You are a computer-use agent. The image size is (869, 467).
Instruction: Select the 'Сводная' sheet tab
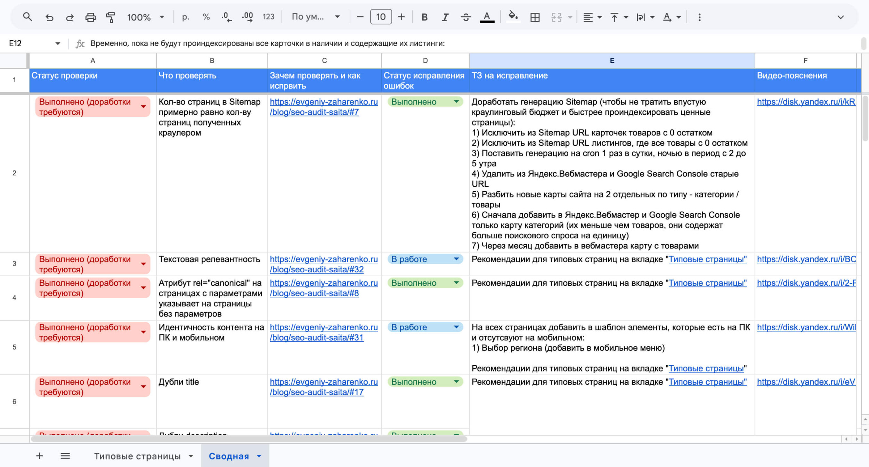229,456
